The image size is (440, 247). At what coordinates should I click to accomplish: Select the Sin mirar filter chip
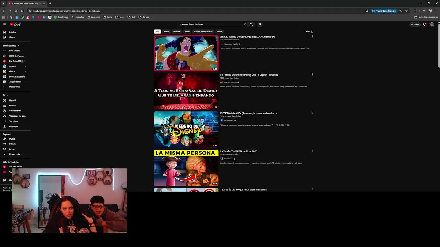tap(177, 32)
